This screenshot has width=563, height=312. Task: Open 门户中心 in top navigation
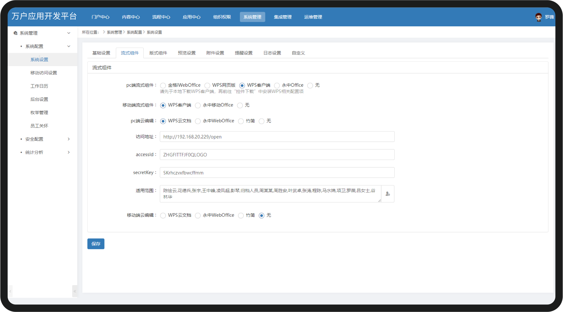[100, 17]
